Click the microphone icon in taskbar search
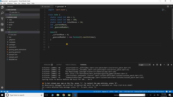Screen dimensions: 173x97 (41, 95)
